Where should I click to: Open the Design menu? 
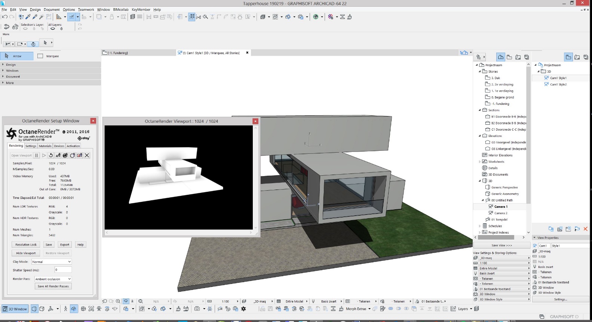(x=35, y=10)
